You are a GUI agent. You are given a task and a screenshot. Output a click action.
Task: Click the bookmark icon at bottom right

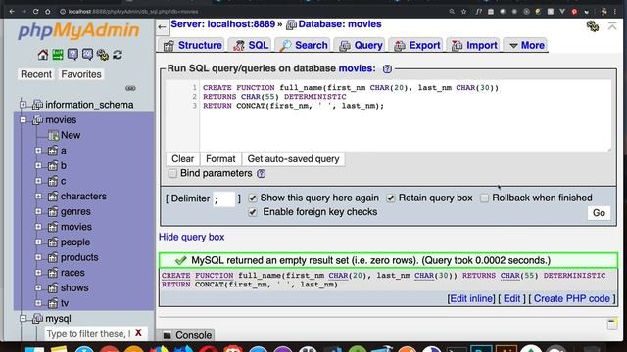pyautogui.click(x=612, y=324)
